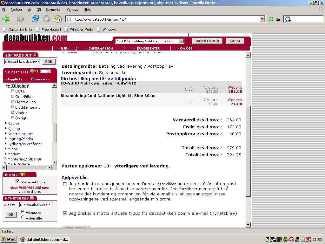Click the newsletter OK button

11,214
